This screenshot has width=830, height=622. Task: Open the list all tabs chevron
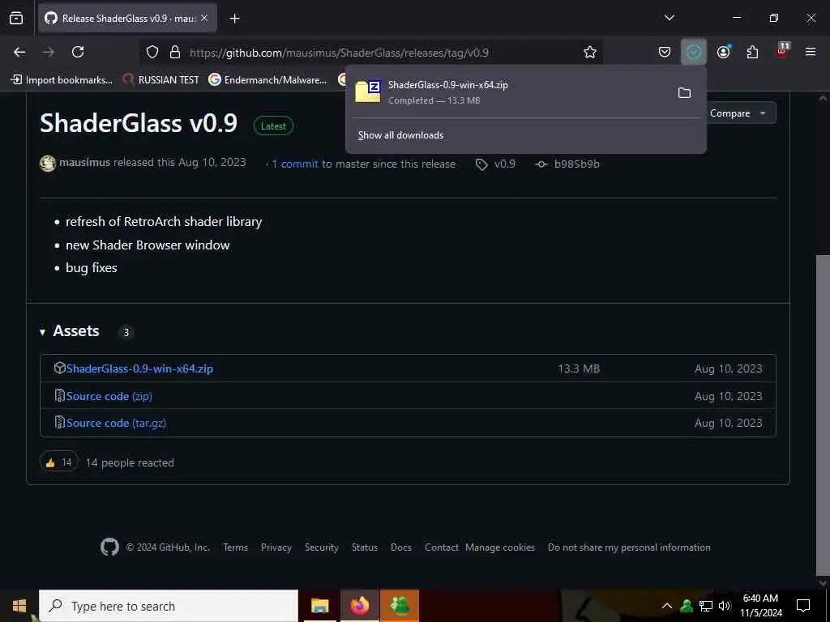(669, 18)
